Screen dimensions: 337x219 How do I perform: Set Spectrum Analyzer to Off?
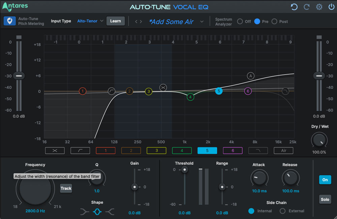pos(240,22)
